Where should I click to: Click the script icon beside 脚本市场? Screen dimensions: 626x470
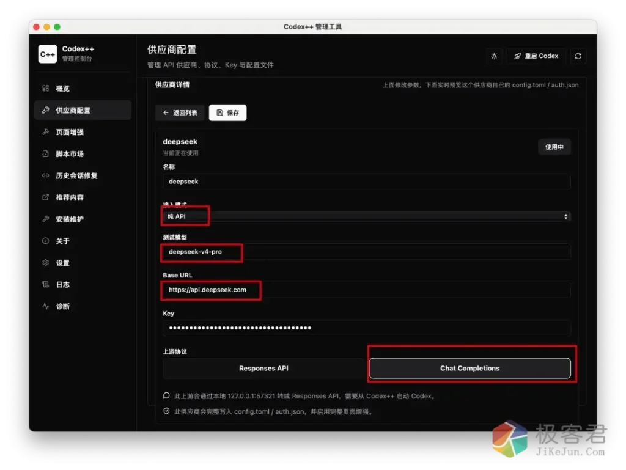(45, 153)
